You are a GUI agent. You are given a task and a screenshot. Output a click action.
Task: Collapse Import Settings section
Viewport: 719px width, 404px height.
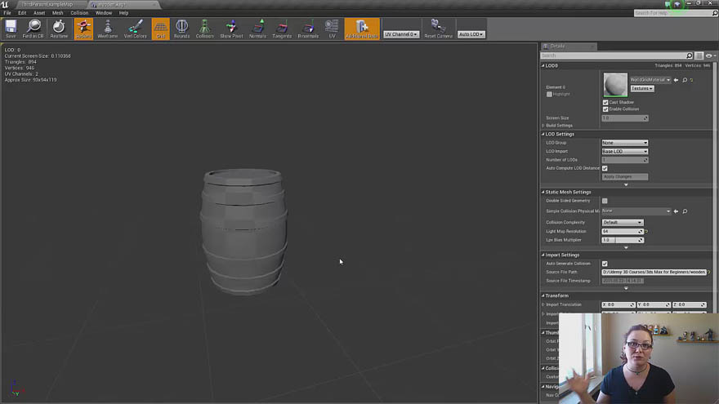pos(543,255)
